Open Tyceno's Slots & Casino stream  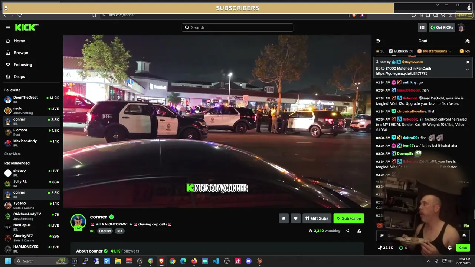(x=32, y=205)
